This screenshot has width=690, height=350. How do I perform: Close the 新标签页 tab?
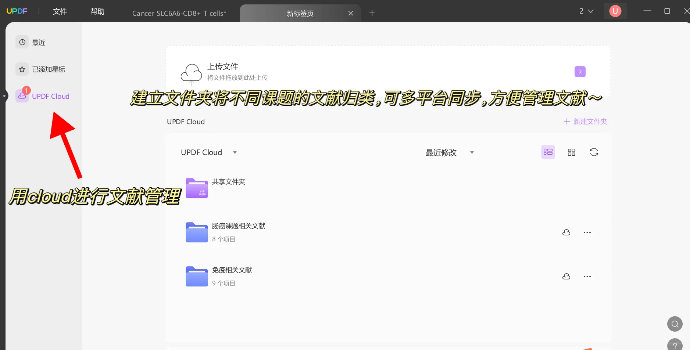[351, 13]
